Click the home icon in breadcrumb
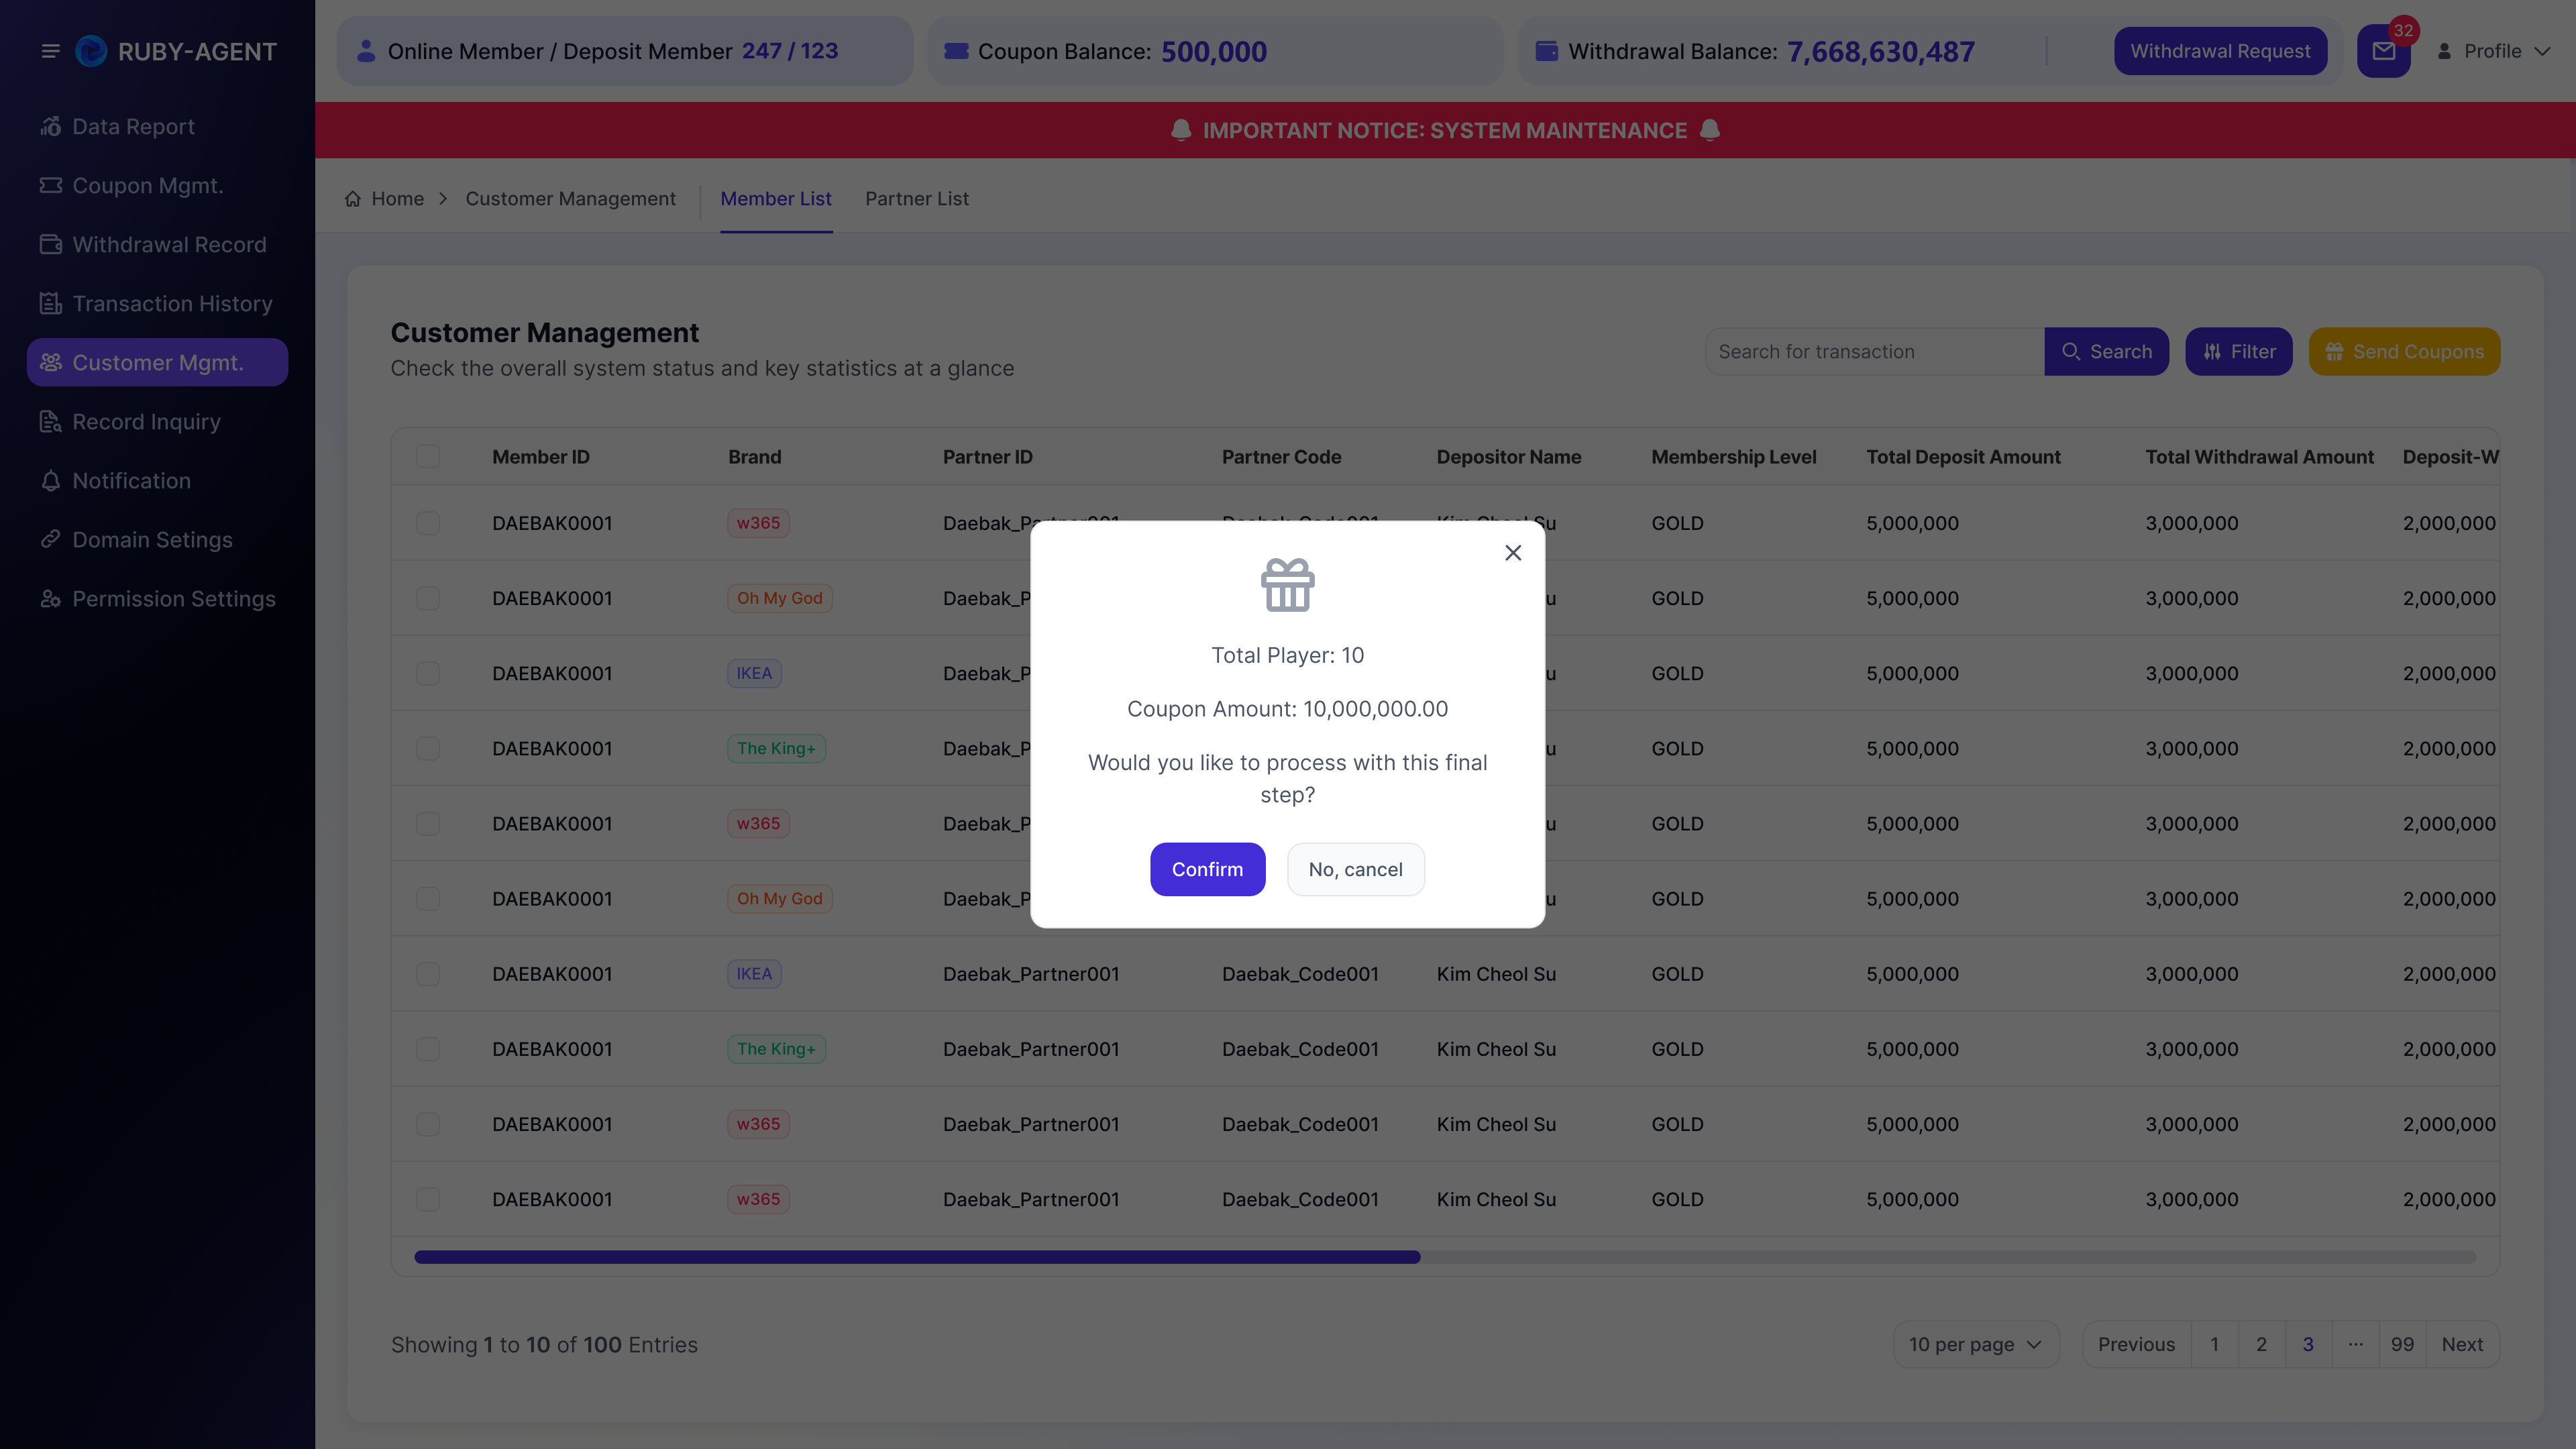This screenshot has height=1449, width=2576. [x=353, y=199]
